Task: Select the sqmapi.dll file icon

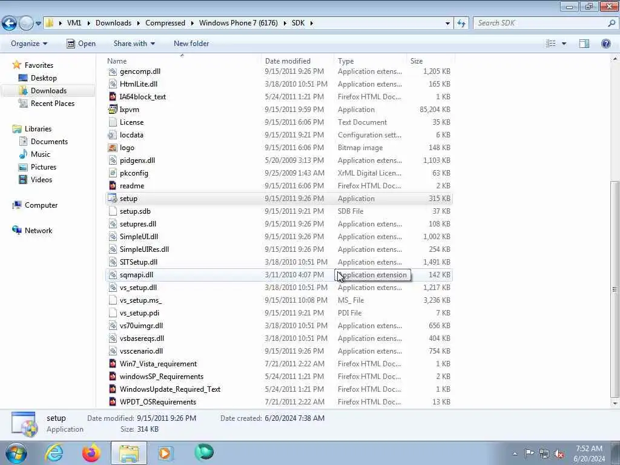Action: (x=113, y=275)
